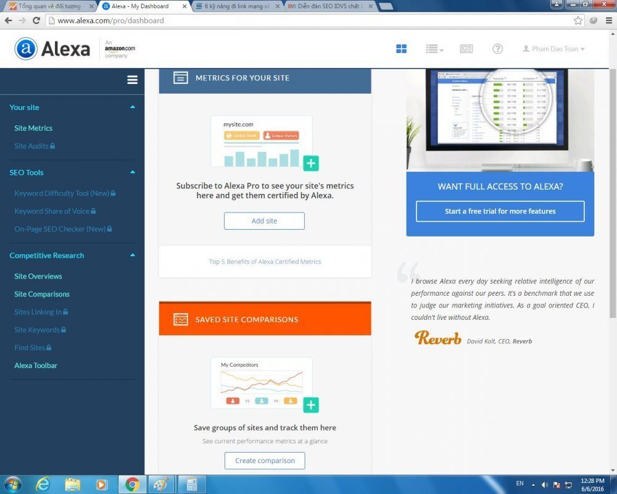Image resolution: width=617 pixels, height=494 pixels.
Task: Open the dashboard grid view icon
Action: click(x=402, y=49)
